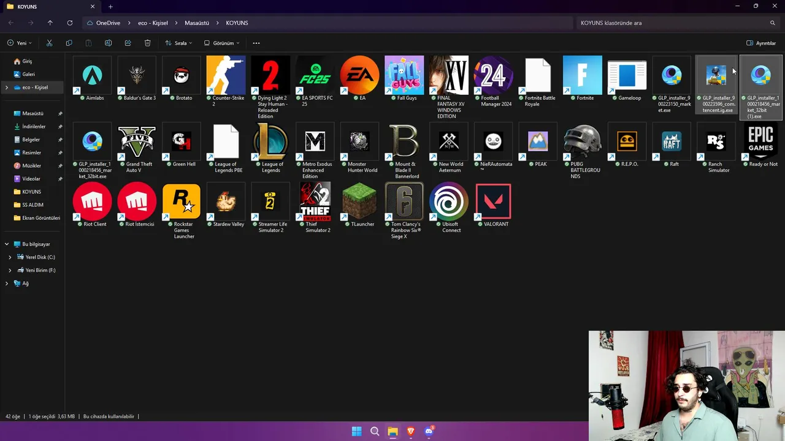Screen dimensions: 785x441
Task: Select the TLauncher grass block icon
Action: [359, 202]
